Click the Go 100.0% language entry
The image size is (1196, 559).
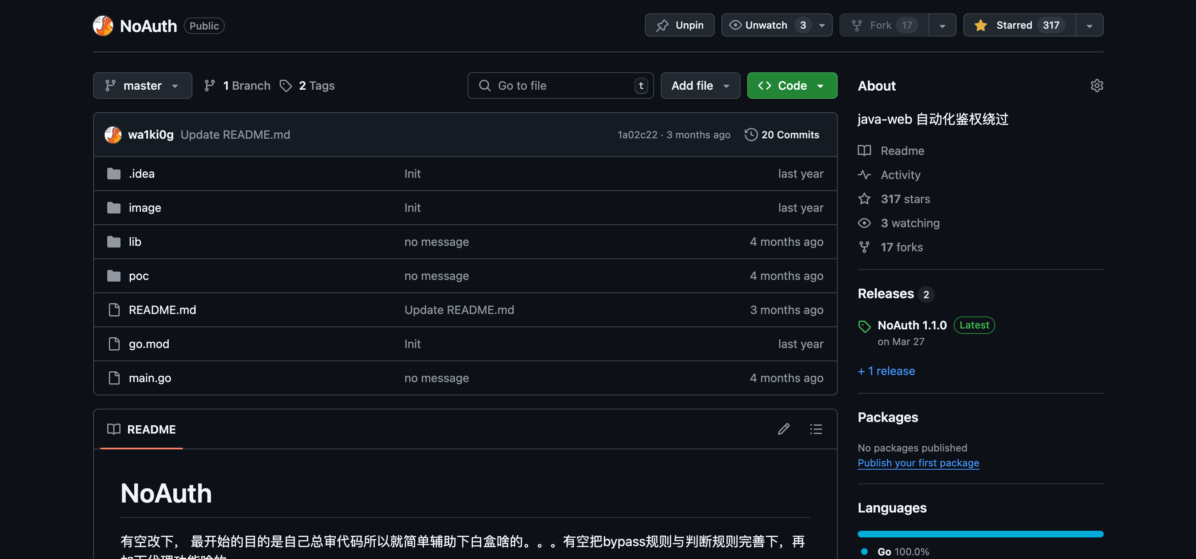[x=895, y=552]
